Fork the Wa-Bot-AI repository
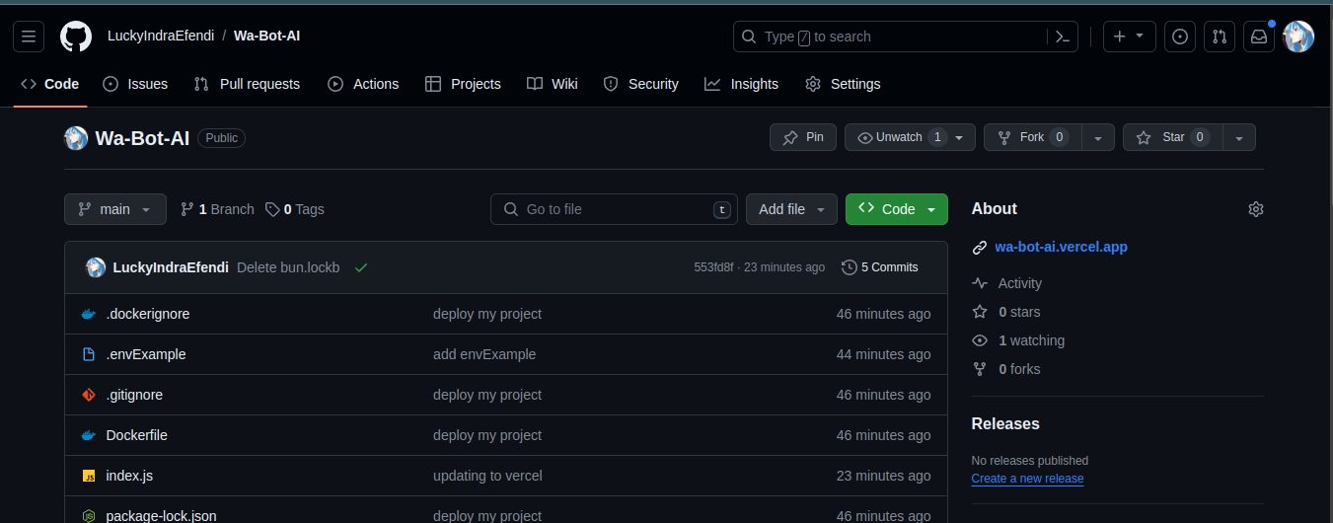This screenshot has width=1333, height=523. [1032, 137]
